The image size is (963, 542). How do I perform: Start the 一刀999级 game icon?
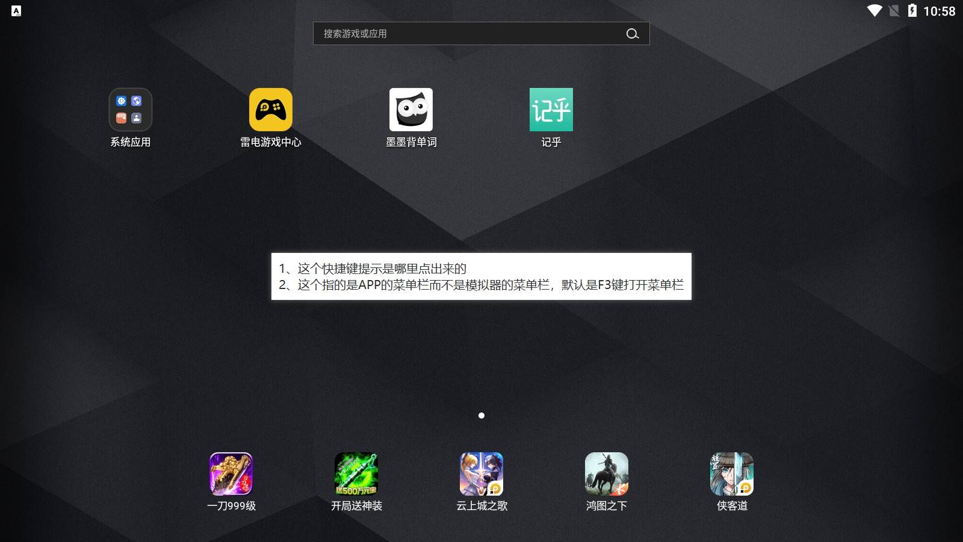click(x=231, y=474)
